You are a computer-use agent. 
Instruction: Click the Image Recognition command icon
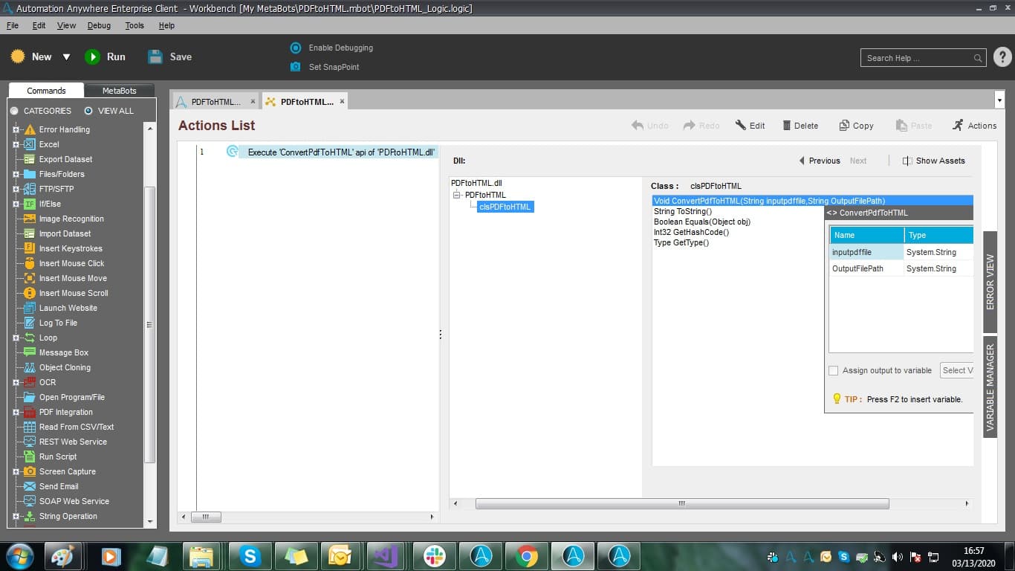(x=30, y=219)
